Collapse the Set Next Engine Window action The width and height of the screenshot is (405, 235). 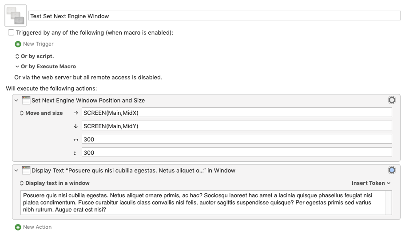[17, 100]
